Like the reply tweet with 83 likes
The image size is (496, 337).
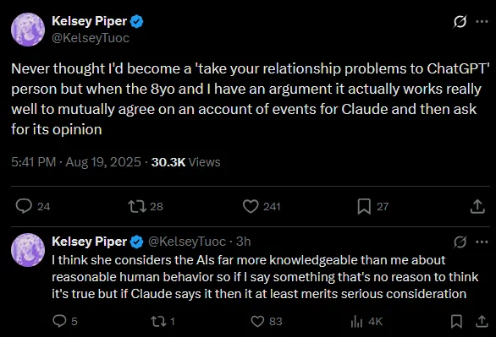257,322
